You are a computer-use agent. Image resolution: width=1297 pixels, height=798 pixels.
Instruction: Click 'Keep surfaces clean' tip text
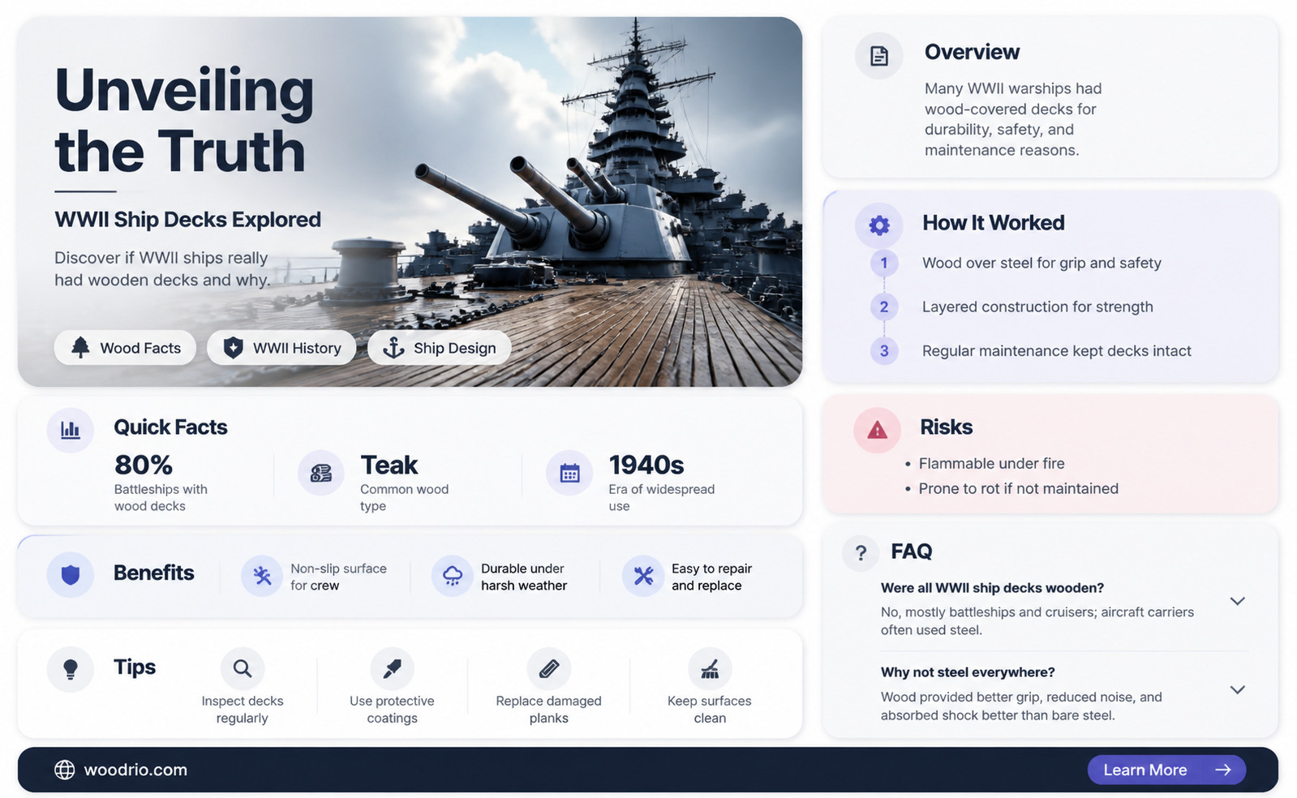click(x=710, y=710)
